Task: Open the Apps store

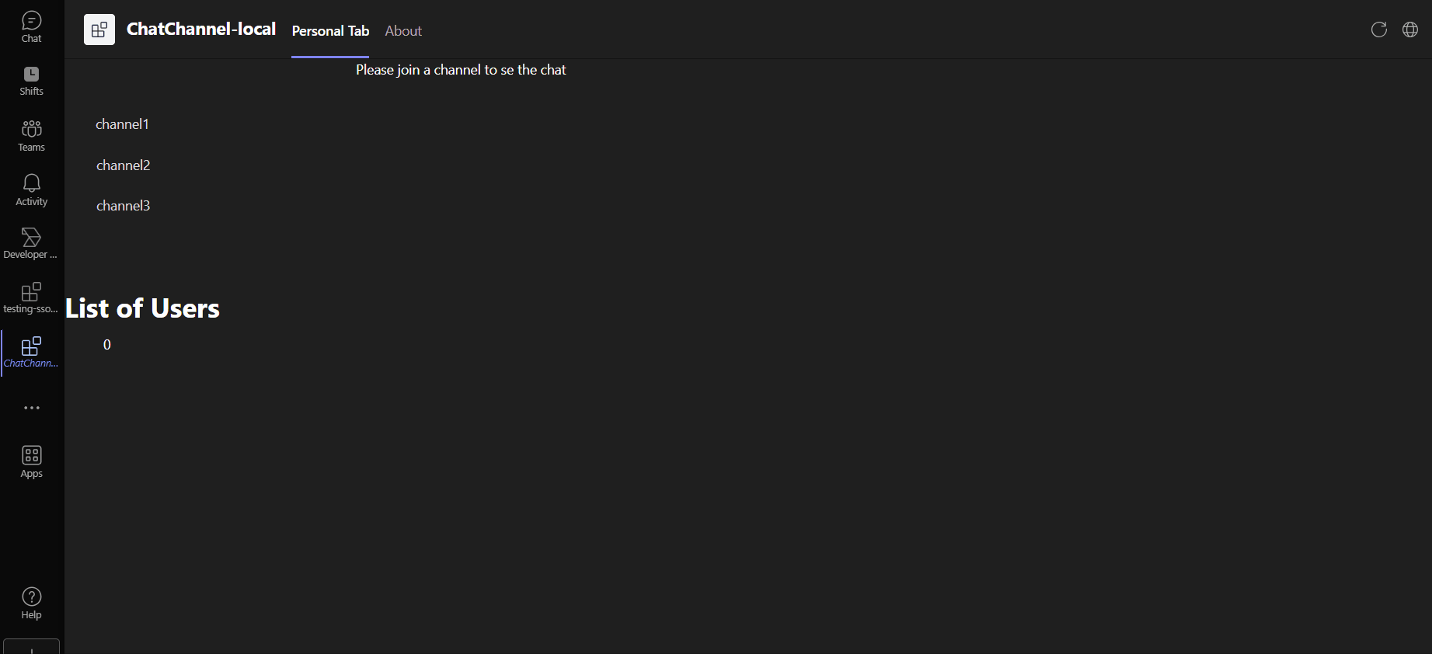Action: (x=31, y=460)
